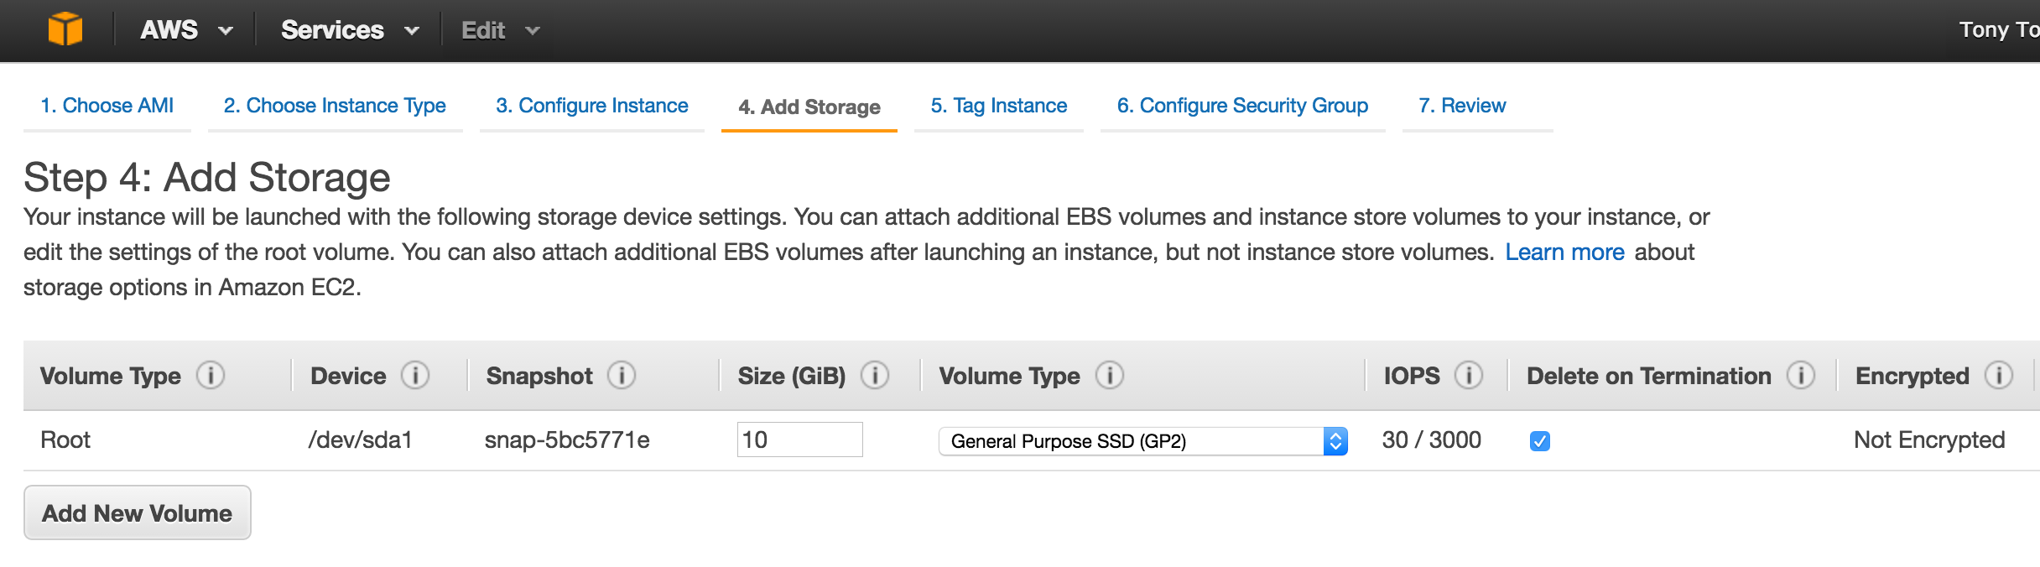Image resolution: width=2040 pixels, height=567 pixels.
Task: Open General Purpose SSD (GP2) volume dropdown
Action: [1143, 440]
